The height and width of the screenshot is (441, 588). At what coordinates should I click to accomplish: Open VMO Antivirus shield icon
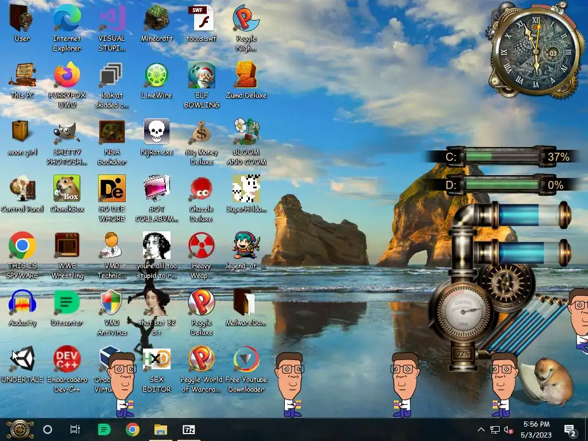click(112, 311)
